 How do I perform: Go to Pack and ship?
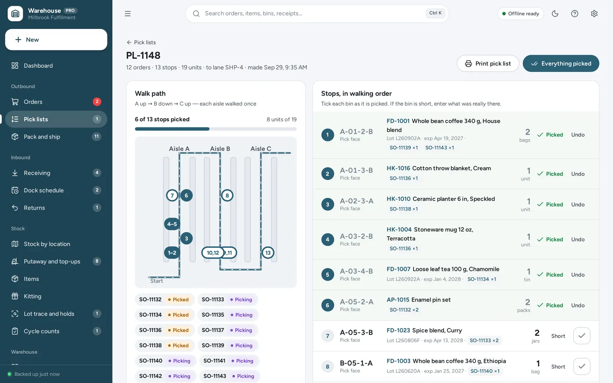point(56,137)
